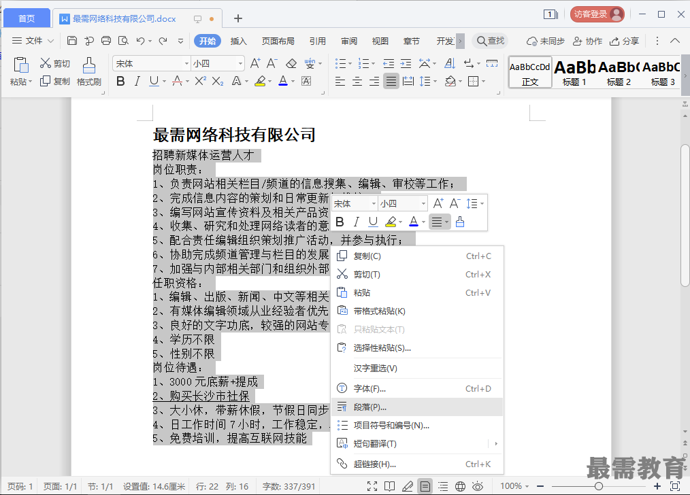The height and width of the screenshot is (495, 690).
Task: Open the ribbon font name dropdown (宋体)
Action: click(186, 64)
